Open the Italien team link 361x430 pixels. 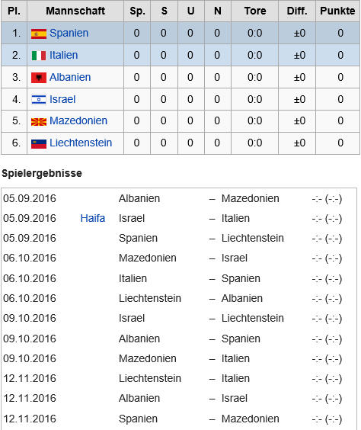63,55
